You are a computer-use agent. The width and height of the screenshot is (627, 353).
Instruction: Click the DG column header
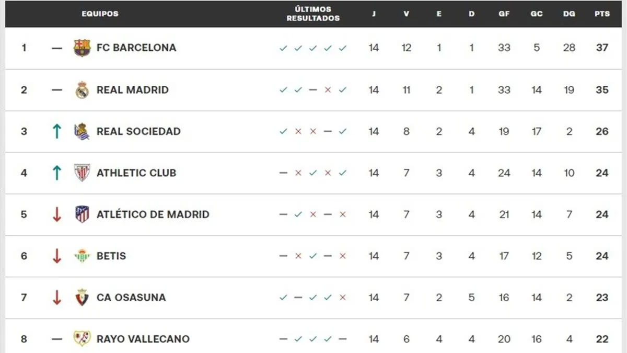coord(569,14)
